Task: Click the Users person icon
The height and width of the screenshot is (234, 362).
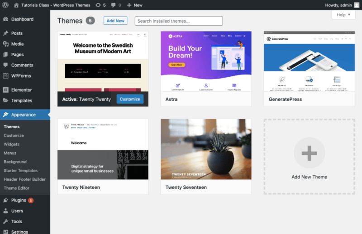Action: pos(6,211)
